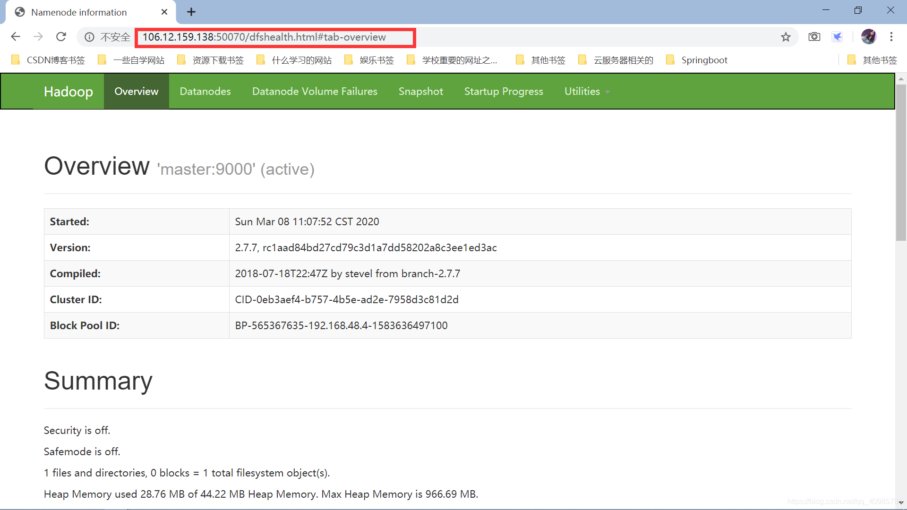Click the Datanodes menu icon

pos(205,91)
